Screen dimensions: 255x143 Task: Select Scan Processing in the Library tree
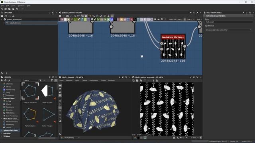pyautogui.click(x=12, y=116)
